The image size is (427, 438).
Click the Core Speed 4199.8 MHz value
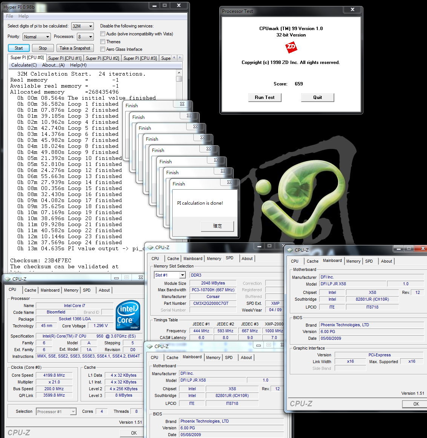click(54, 375)
